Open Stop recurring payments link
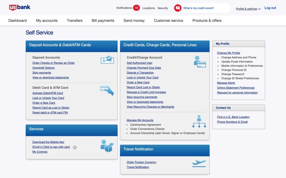The width and height of the screenshot is (286, 178). [x=142, y=97]
